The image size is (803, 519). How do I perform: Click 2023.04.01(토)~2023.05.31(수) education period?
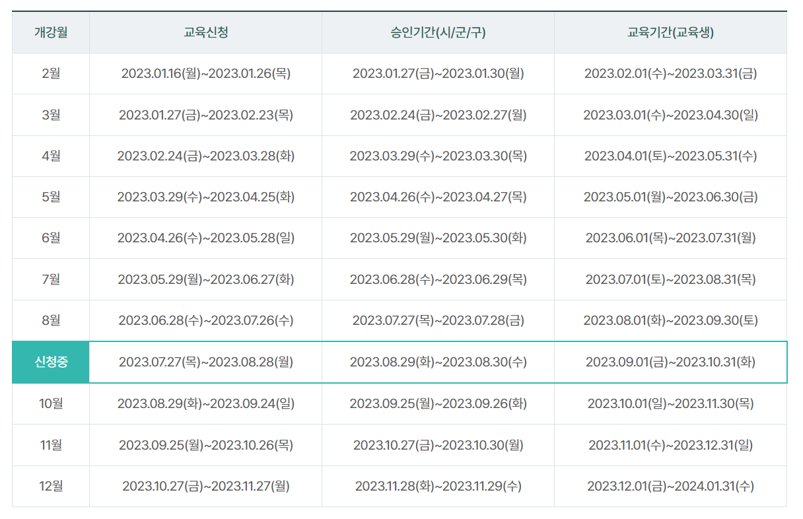(670, 156)
